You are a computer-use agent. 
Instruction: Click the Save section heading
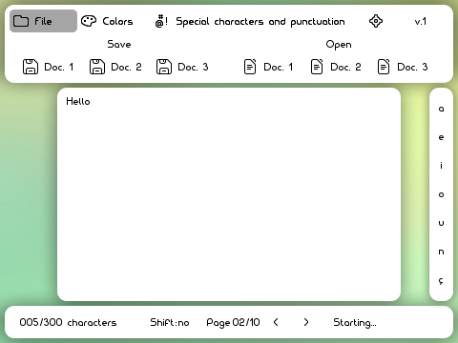coord(119,44)
